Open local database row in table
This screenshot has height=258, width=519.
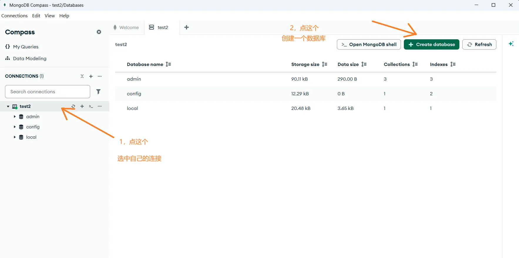(x=306, y=108)
